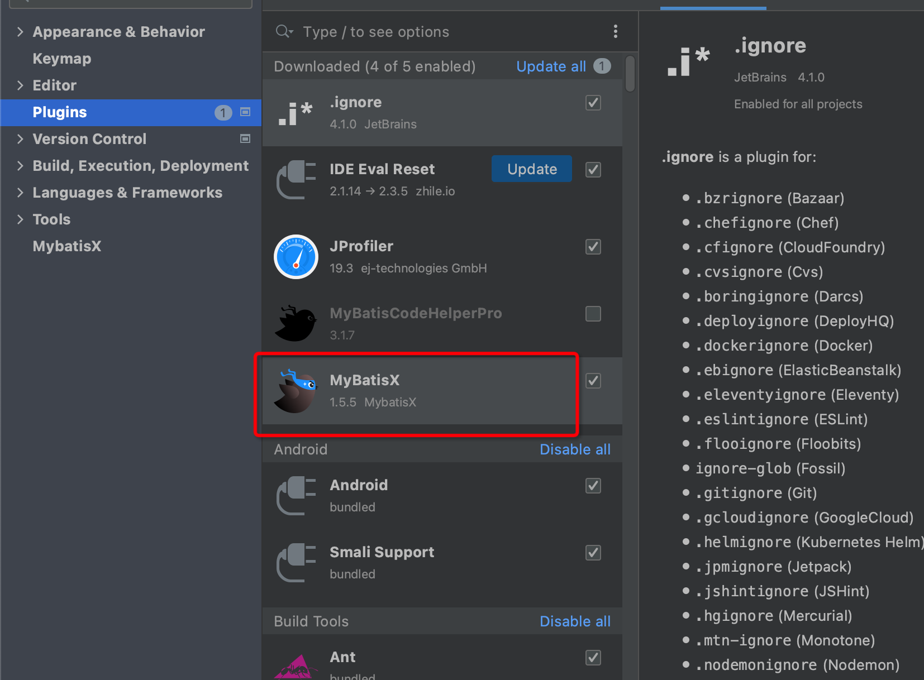Disable the .ignore plugin checkbox

[x=593, y=103]
